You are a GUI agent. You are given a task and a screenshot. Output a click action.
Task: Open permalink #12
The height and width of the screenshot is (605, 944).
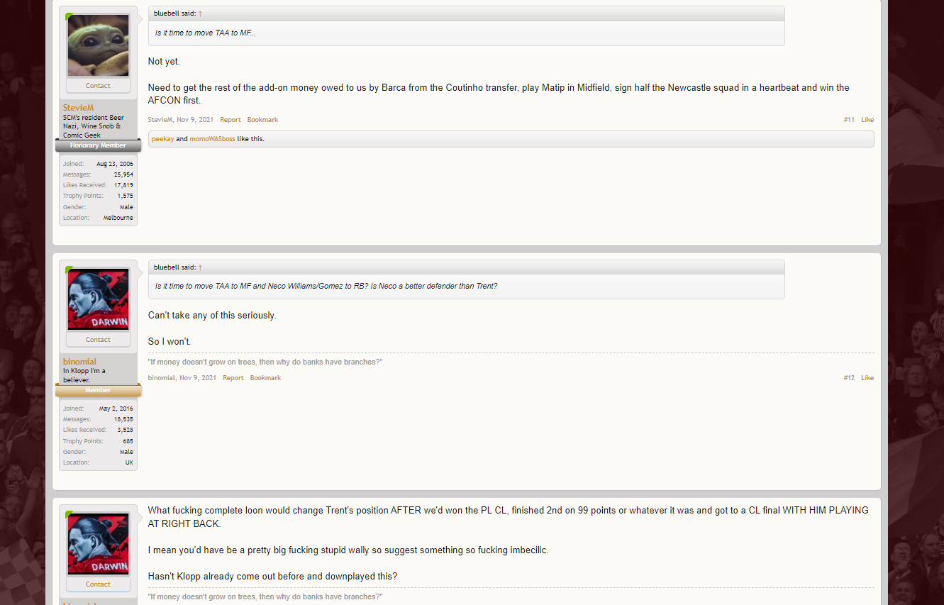(x=849, y=378)
